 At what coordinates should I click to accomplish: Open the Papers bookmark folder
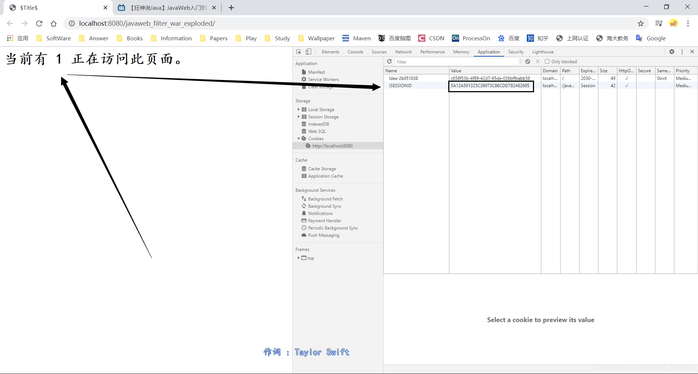[x=214, y=38]
